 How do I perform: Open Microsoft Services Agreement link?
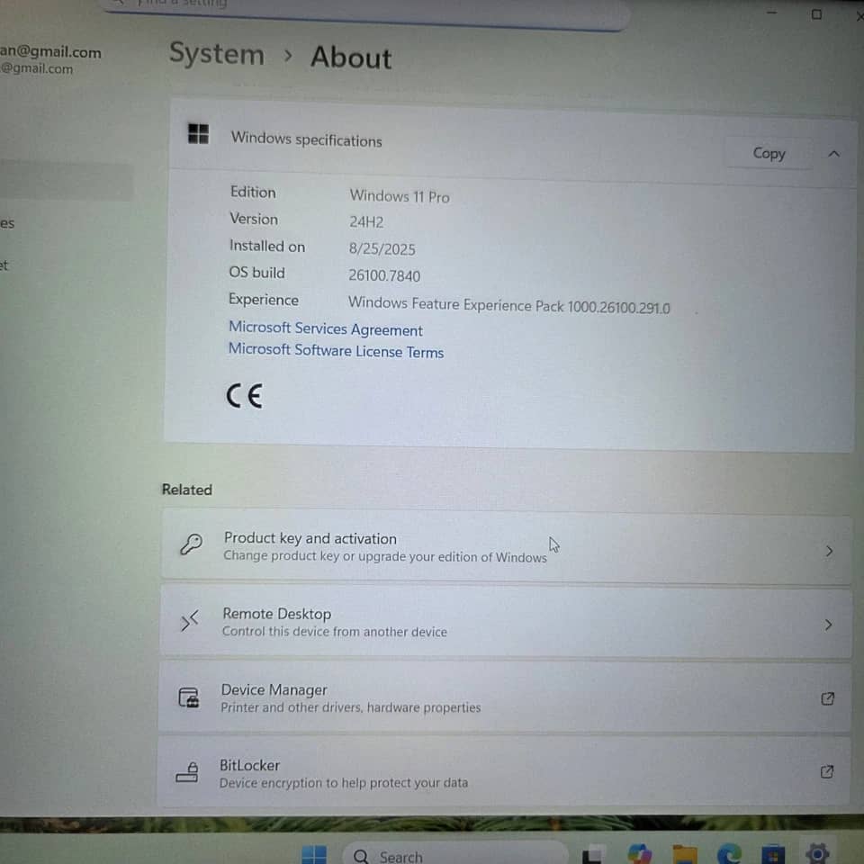click(326, 328)
